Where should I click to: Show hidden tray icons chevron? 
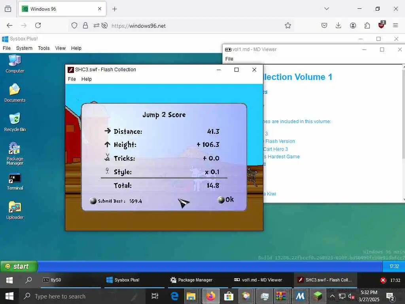(332, 296)
